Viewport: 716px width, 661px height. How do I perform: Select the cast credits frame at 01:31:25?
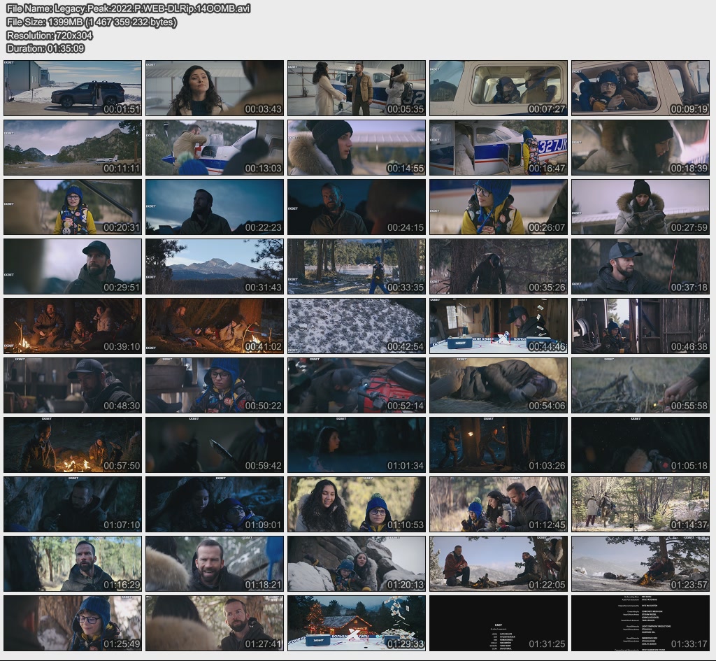tap(498, 623)
